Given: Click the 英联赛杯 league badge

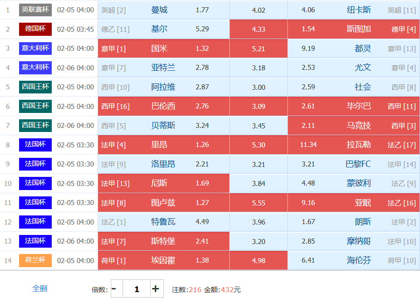Looking at the screenshot, I should pos(35,10).
